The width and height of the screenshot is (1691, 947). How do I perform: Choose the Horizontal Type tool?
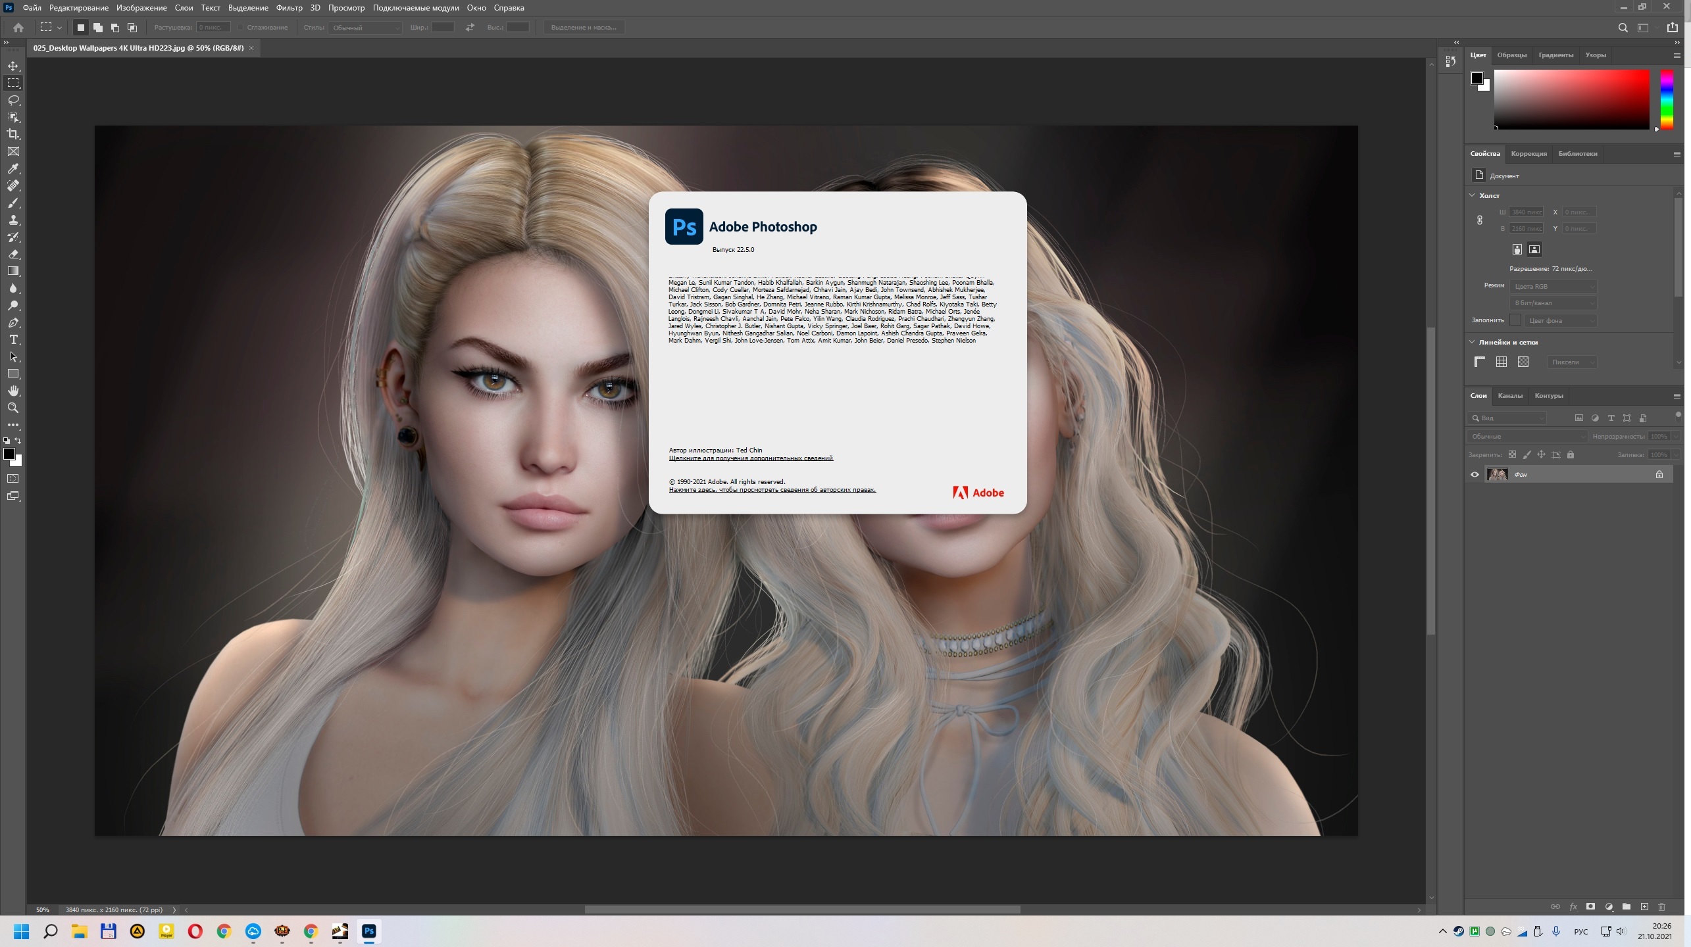pos(13,339)
